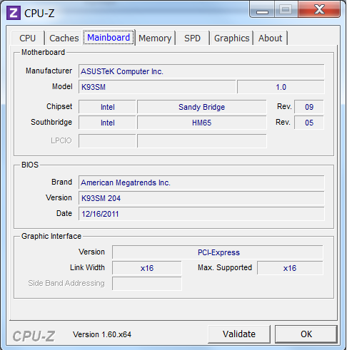Minimize the CPU-Z window
This screenshot has height=350, width=347.
(262, 9)
